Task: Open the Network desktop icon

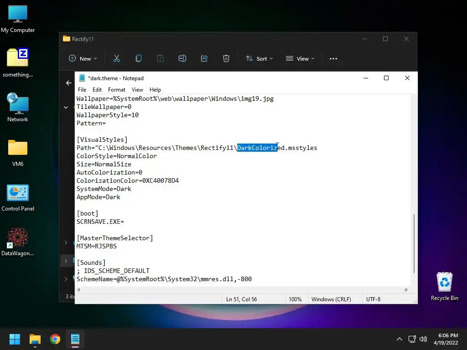Action: 18,108
